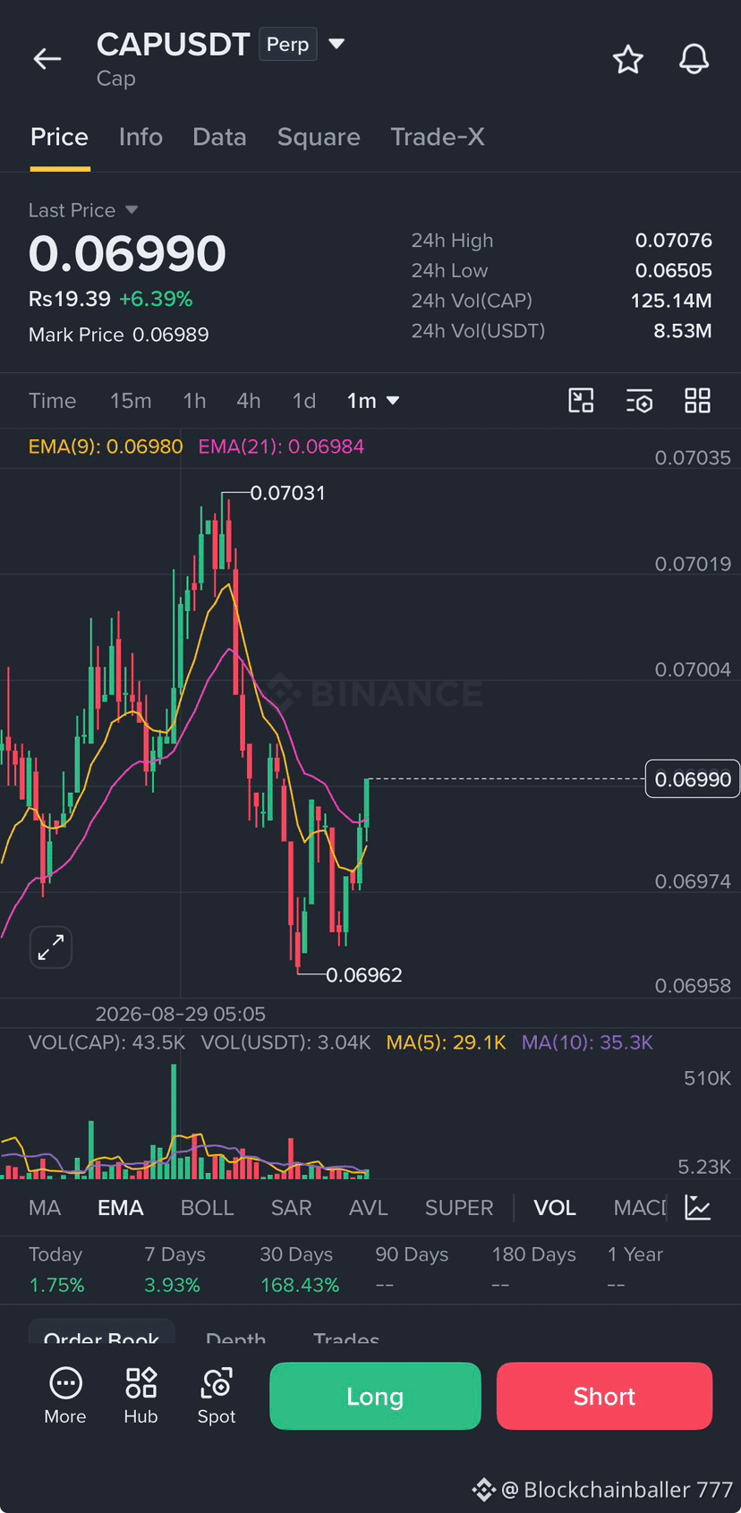Expand chart to fullscreen
This screenshot has height=1513, width=741.
click(x=51, y=947)
